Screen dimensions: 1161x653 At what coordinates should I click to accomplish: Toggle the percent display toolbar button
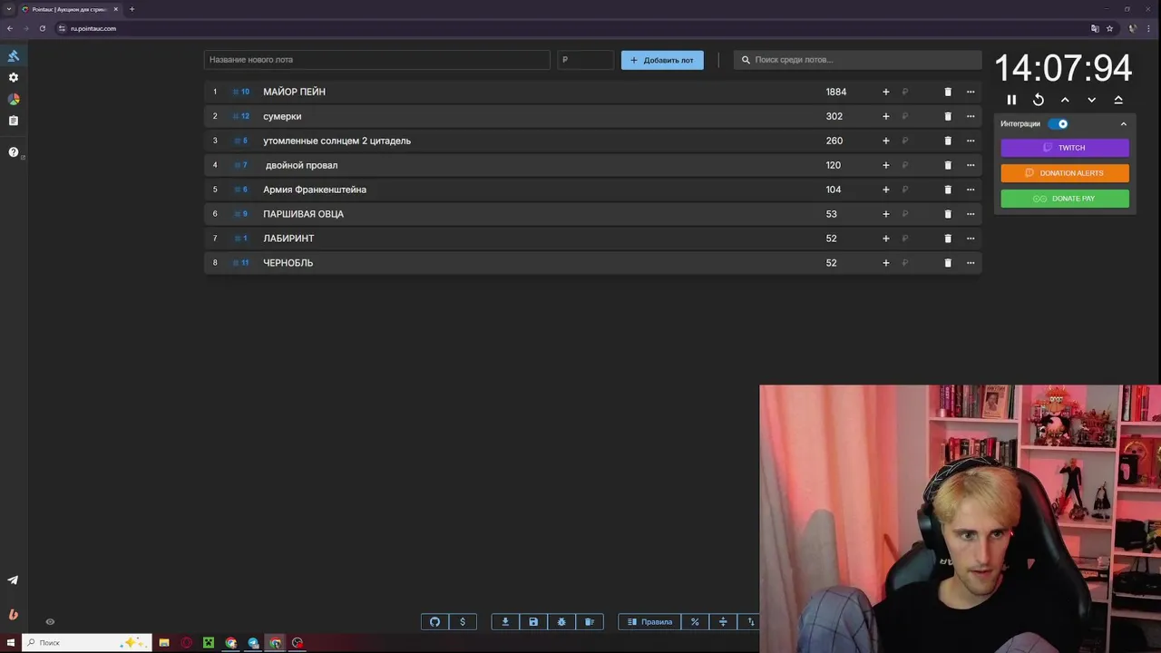(695, 622)
